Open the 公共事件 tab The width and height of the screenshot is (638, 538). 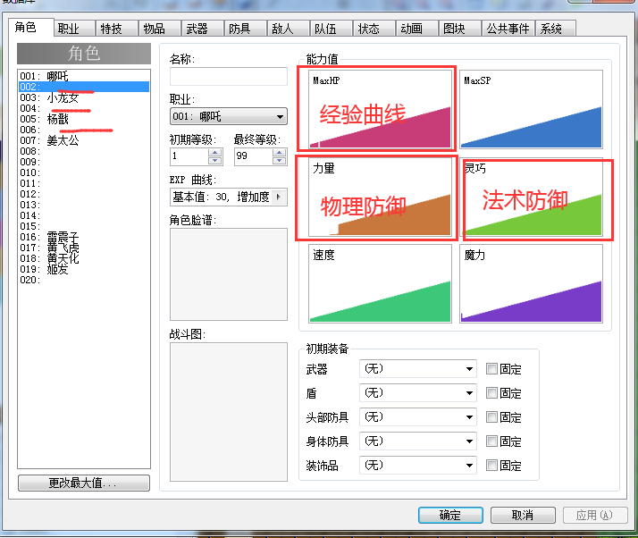tap(508, 29)
